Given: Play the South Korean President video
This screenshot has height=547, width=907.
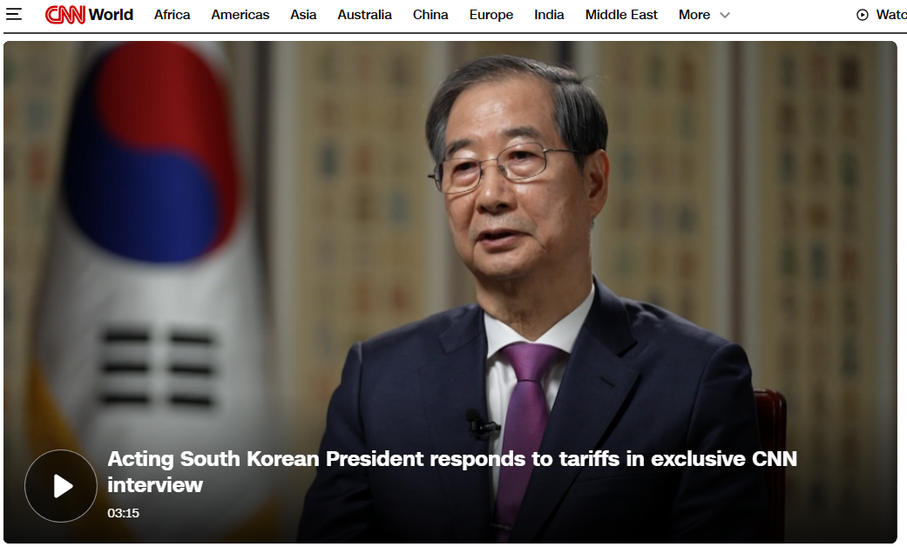Looking at the screenshot, I should pos(61,486).
